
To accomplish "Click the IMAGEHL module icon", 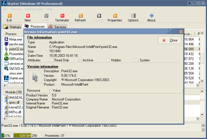I will pos(7,97).
